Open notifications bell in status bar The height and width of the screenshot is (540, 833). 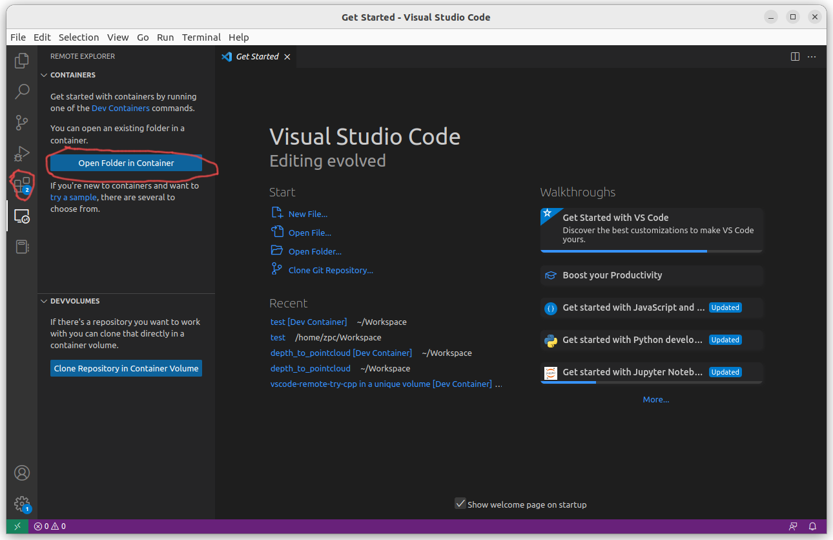click(x=813, y=526)
